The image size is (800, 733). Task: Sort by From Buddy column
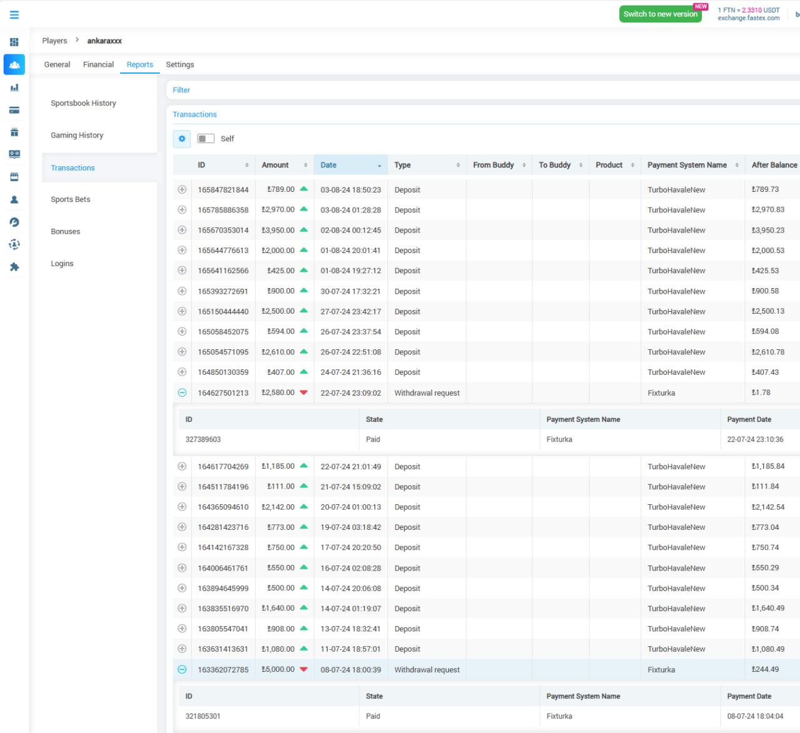(499, 165)
